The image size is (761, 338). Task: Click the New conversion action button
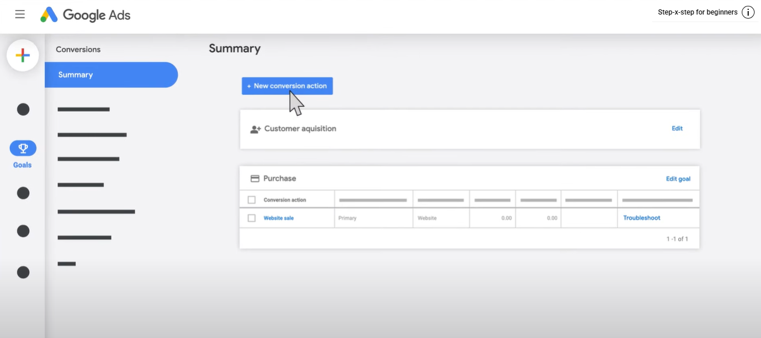[x=287, y=86]
